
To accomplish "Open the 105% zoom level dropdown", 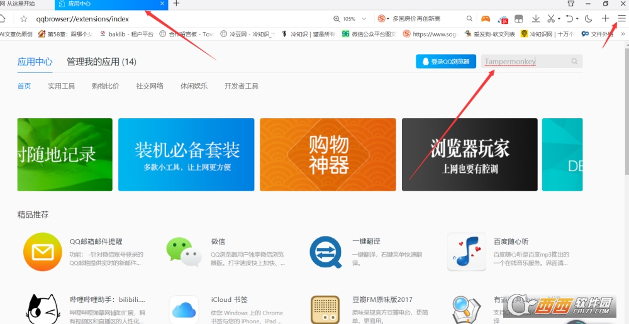I will tap(364, 19).
